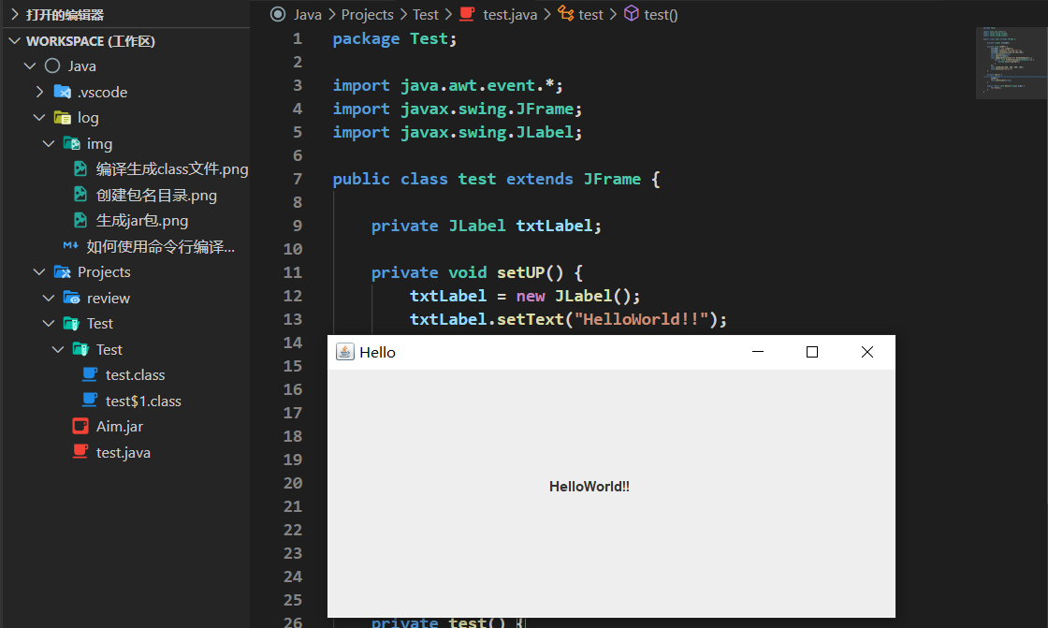Open Aim.jar in the file tree

click(120, 426)
